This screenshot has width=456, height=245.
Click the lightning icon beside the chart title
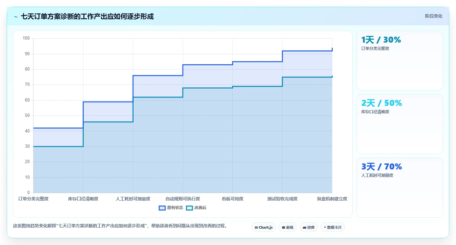[16, 17]
